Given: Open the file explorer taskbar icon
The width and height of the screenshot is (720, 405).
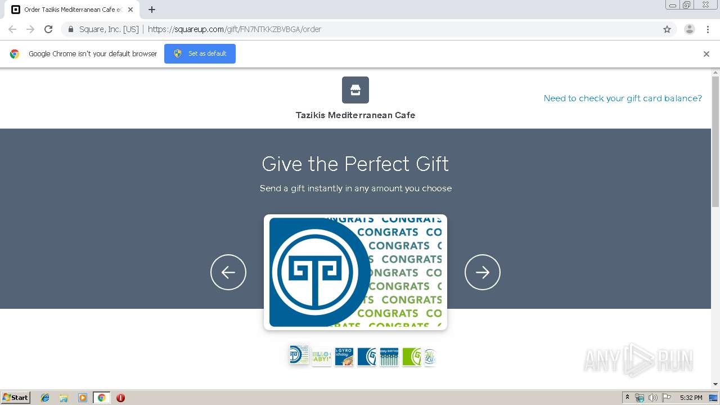Looking at the screenshot, I should pyautogui.click(x=64, y=398).
